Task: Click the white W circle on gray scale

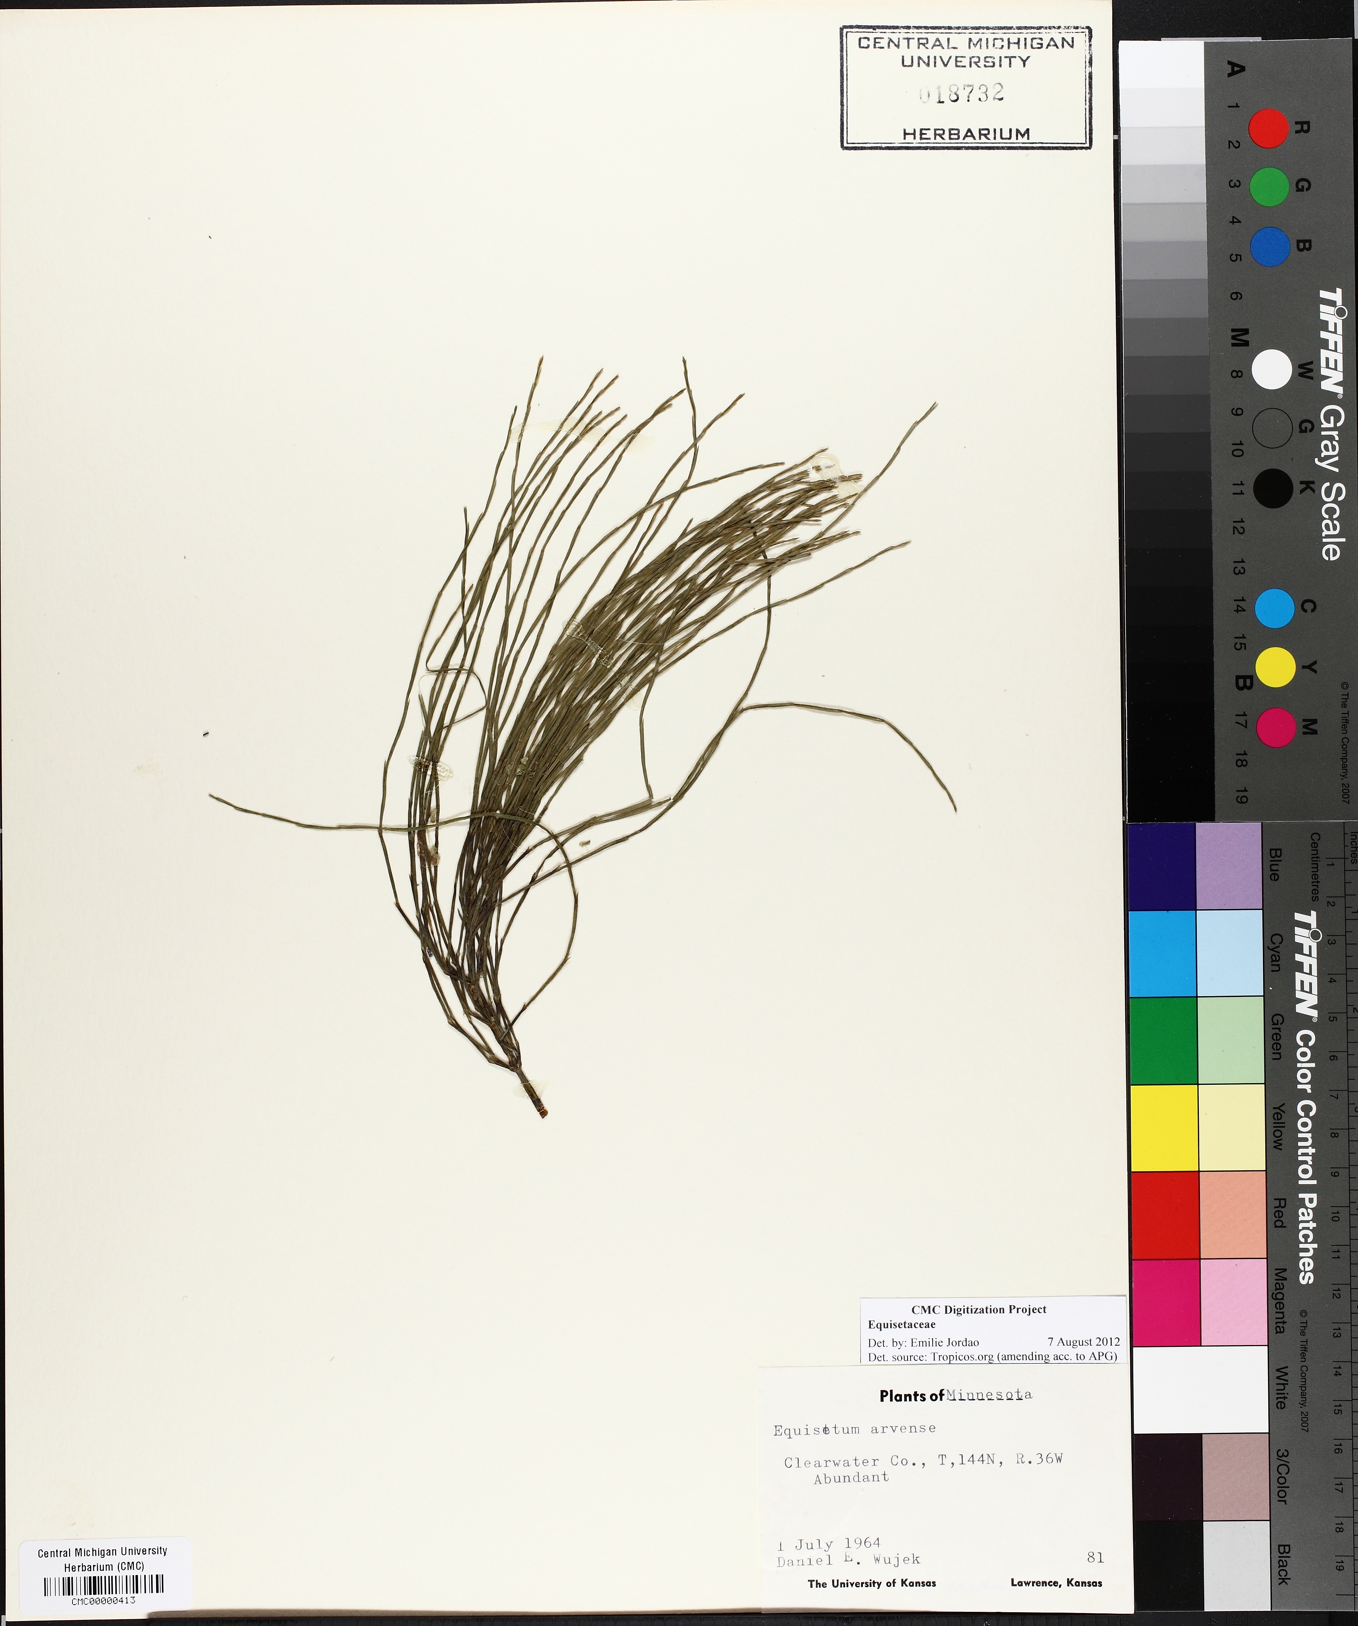Action: (x=1273, y=370)
